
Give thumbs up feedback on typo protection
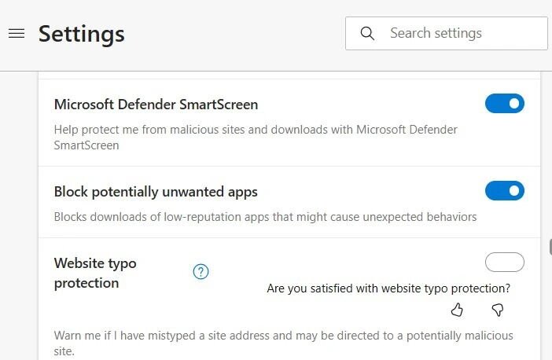[457, 310]
